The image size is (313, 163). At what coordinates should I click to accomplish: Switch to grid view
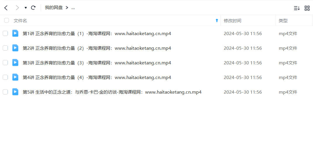point(307,8)
